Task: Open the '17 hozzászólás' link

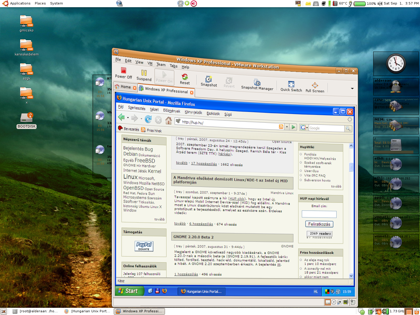Action: pyautogui.click(x=204, y=164)
